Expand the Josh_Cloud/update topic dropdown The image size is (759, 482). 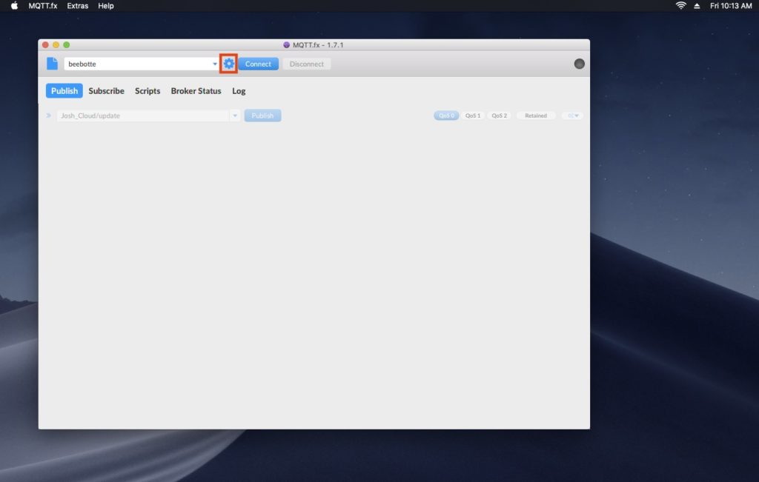pyautogui.click(x=235, y=116)
